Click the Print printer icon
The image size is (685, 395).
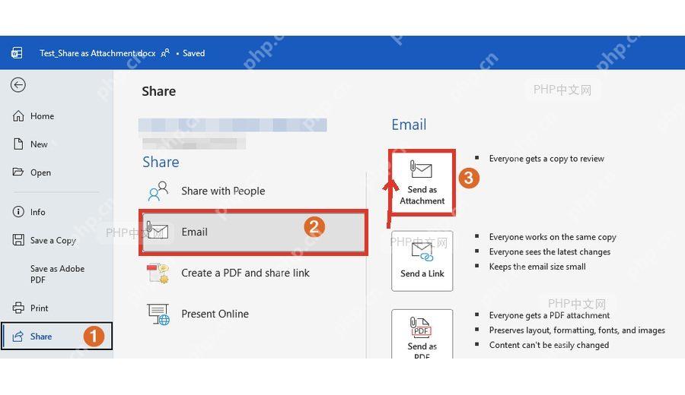point(18,308)
